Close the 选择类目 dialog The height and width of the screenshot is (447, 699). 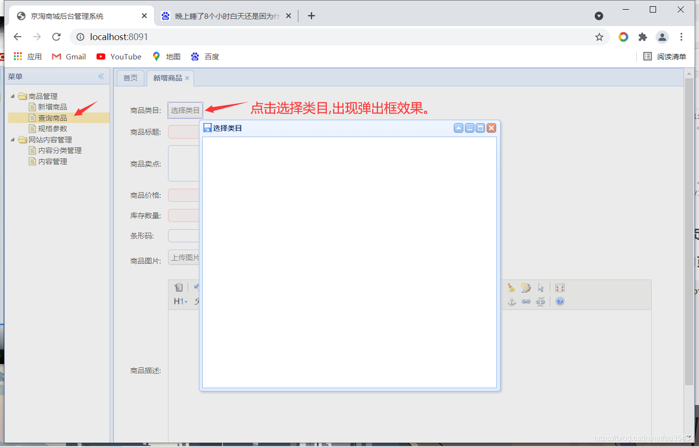[491, 128]
